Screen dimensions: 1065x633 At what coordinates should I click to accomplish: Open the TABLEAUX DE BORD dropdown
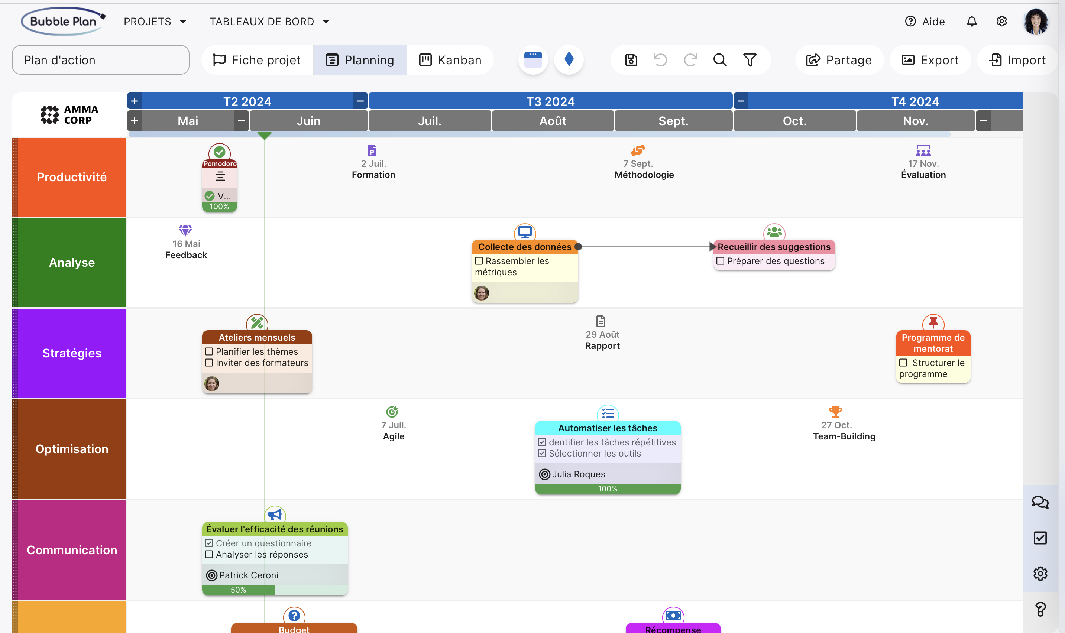tap(270, 21)
